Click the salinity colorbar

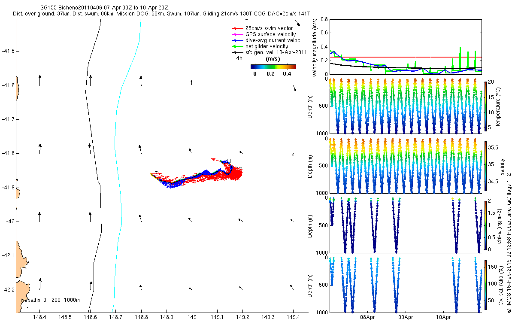tap(485, 166)
